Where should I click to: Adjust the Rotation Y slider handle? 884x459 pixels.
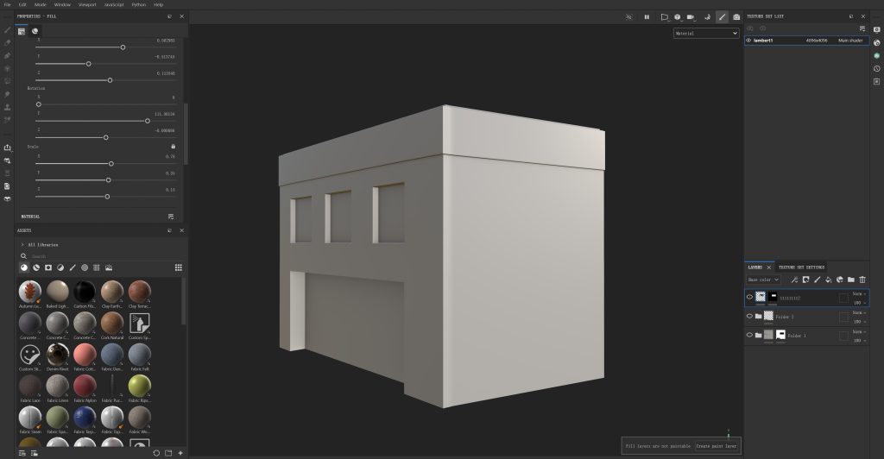click(148, 121)
